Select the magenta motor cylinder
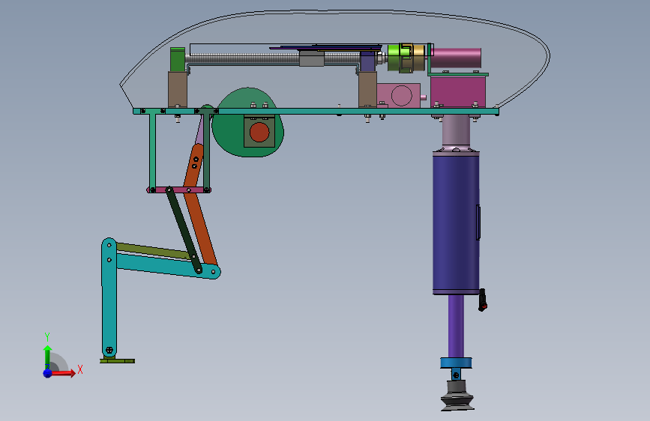Viewport: 650px width, 421px height. tap(457, 58)
